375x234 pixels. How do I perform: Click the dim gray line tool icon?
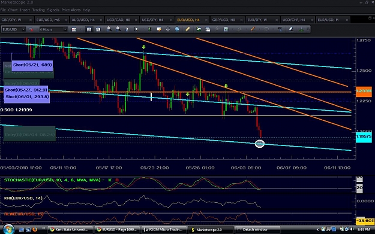217,29
